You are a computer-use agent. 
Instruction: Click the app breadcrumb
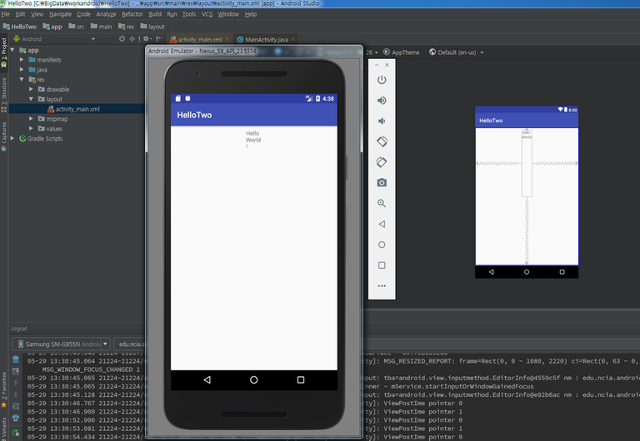coord(52,27)
